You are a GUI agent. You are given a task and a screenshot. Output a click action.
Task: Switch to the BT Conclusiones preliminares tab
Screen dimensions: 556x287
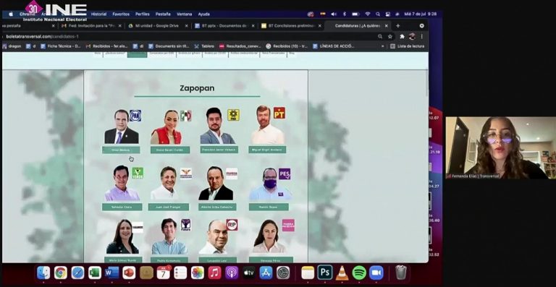tap(292, 26)
